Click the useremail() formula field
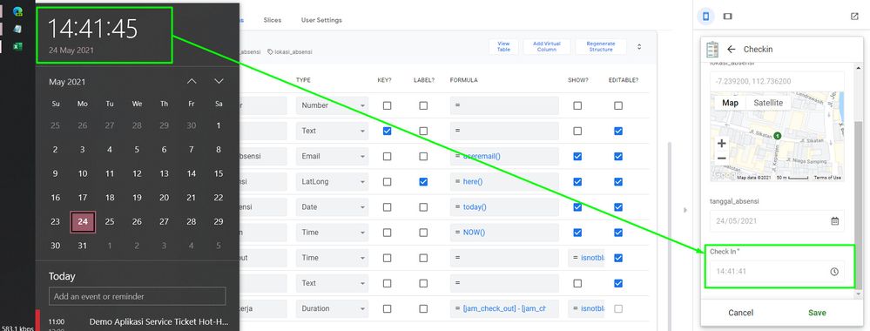 pyautogui.click(x=504, y=156)
